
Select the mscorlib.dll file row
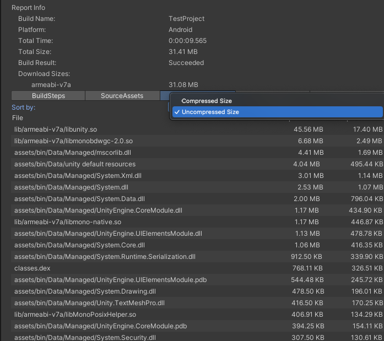pyautogui.click(x=197, y=153)
